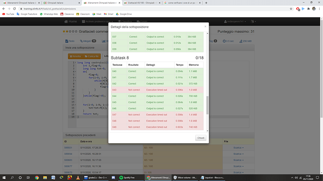Open Classeviva bookmark
This screenshot has width=323, height=181.
tap(67, 14)
